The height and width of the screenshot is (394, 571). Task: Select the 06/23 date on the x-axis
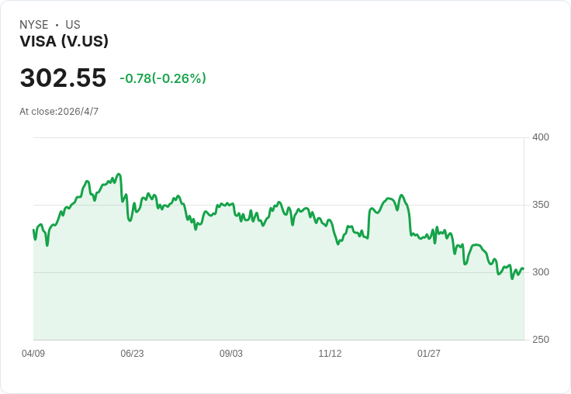tap(132, 354)
